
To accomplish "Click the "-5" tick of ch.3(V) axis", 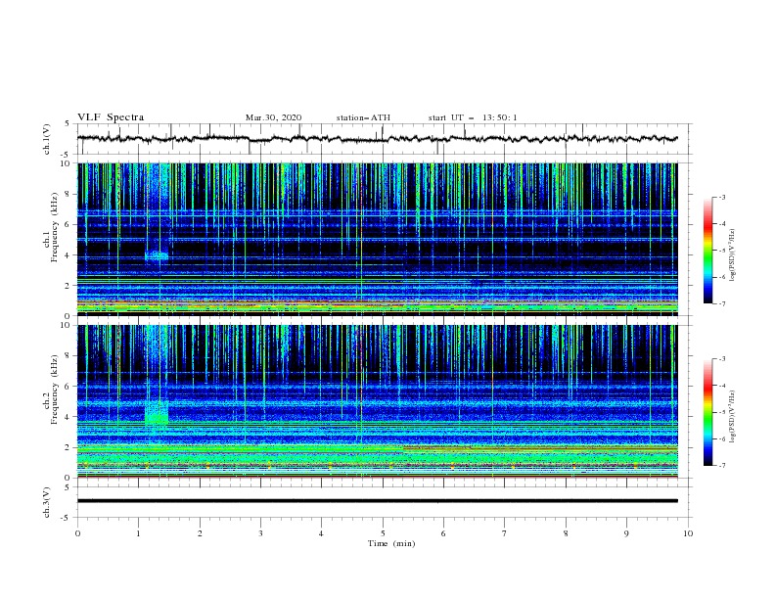I will pos(67,518).
